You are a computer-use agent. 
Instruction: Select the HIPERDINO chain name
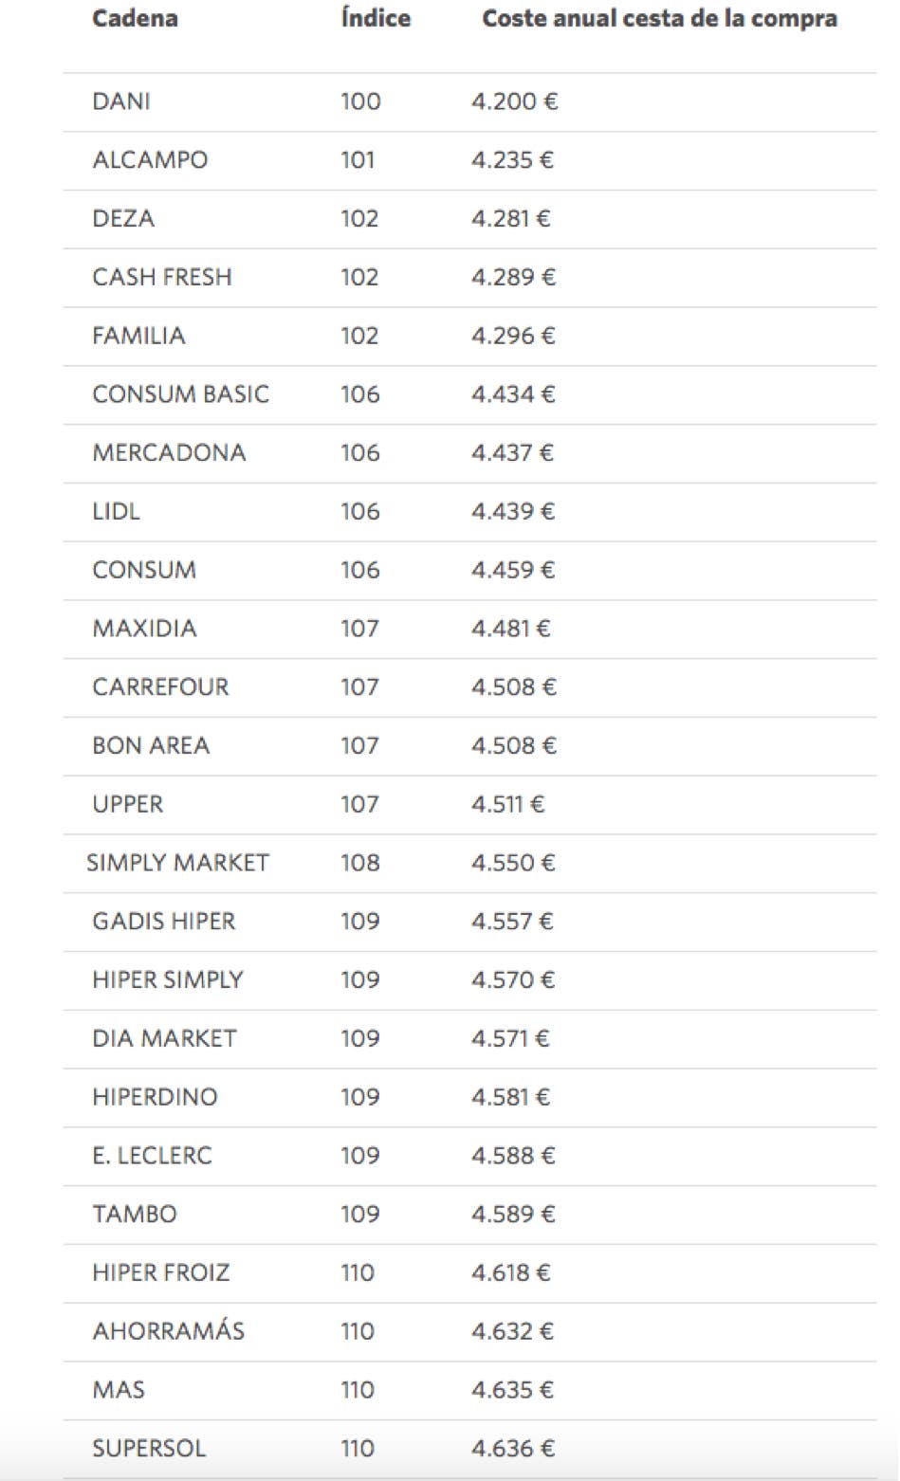coord(155,1097)
